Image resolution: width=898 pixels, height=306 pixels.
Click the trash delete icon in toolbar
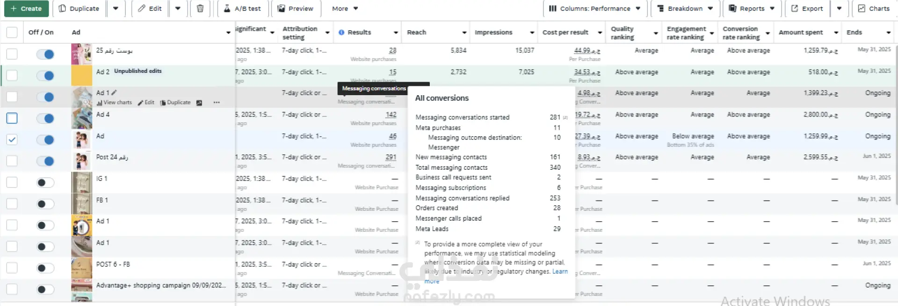tap(200, 8)
